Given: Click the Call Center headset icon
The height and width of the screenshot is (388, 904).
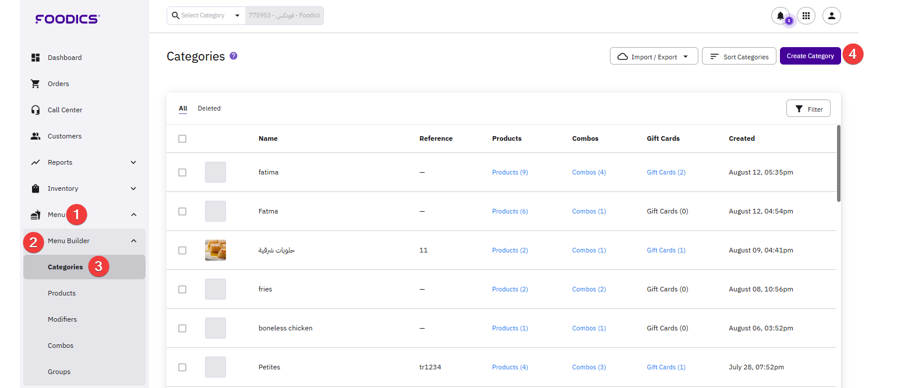Looking at the screenshot, I should tap(36, 110).
